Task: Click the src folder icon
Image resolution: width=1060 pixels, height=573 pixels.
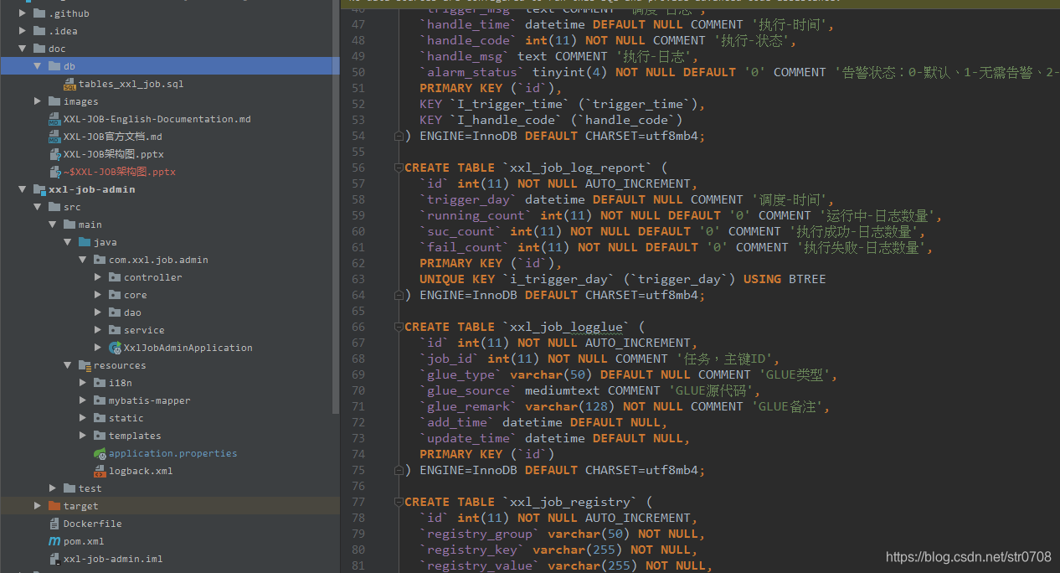Action: coord(55,207)
